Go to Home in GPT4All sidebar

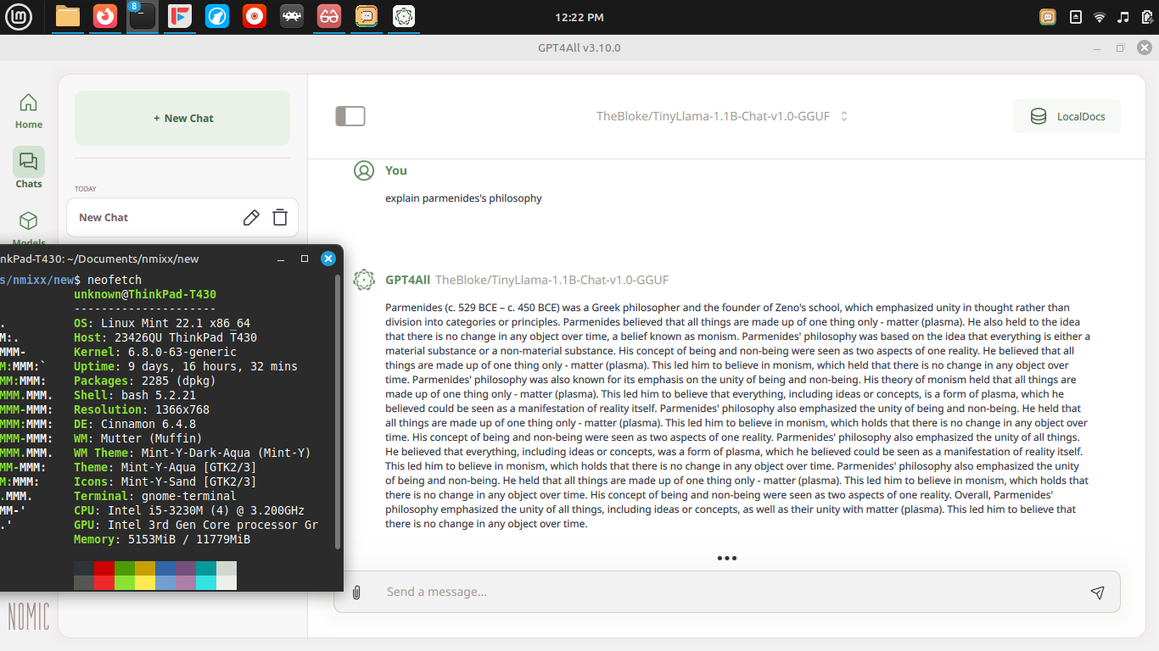[28, 111]
